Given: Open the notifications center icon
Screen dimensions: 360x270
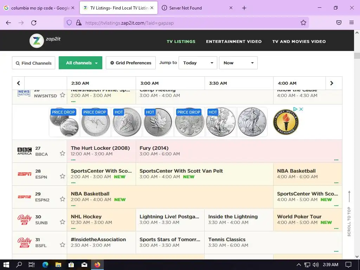Looking at the screenshot, I should click(348, 265).
